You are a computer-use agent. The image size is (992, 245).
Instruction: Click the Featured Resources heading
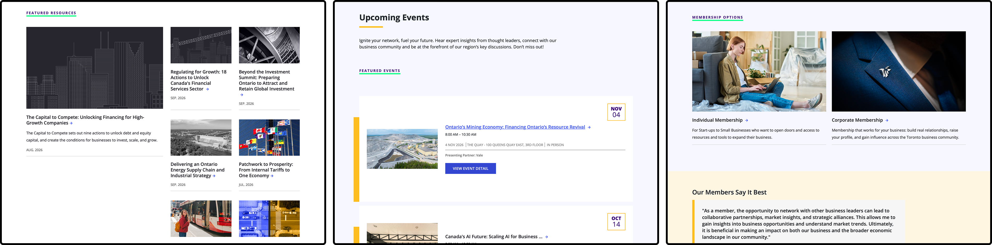tap(51, 13)
